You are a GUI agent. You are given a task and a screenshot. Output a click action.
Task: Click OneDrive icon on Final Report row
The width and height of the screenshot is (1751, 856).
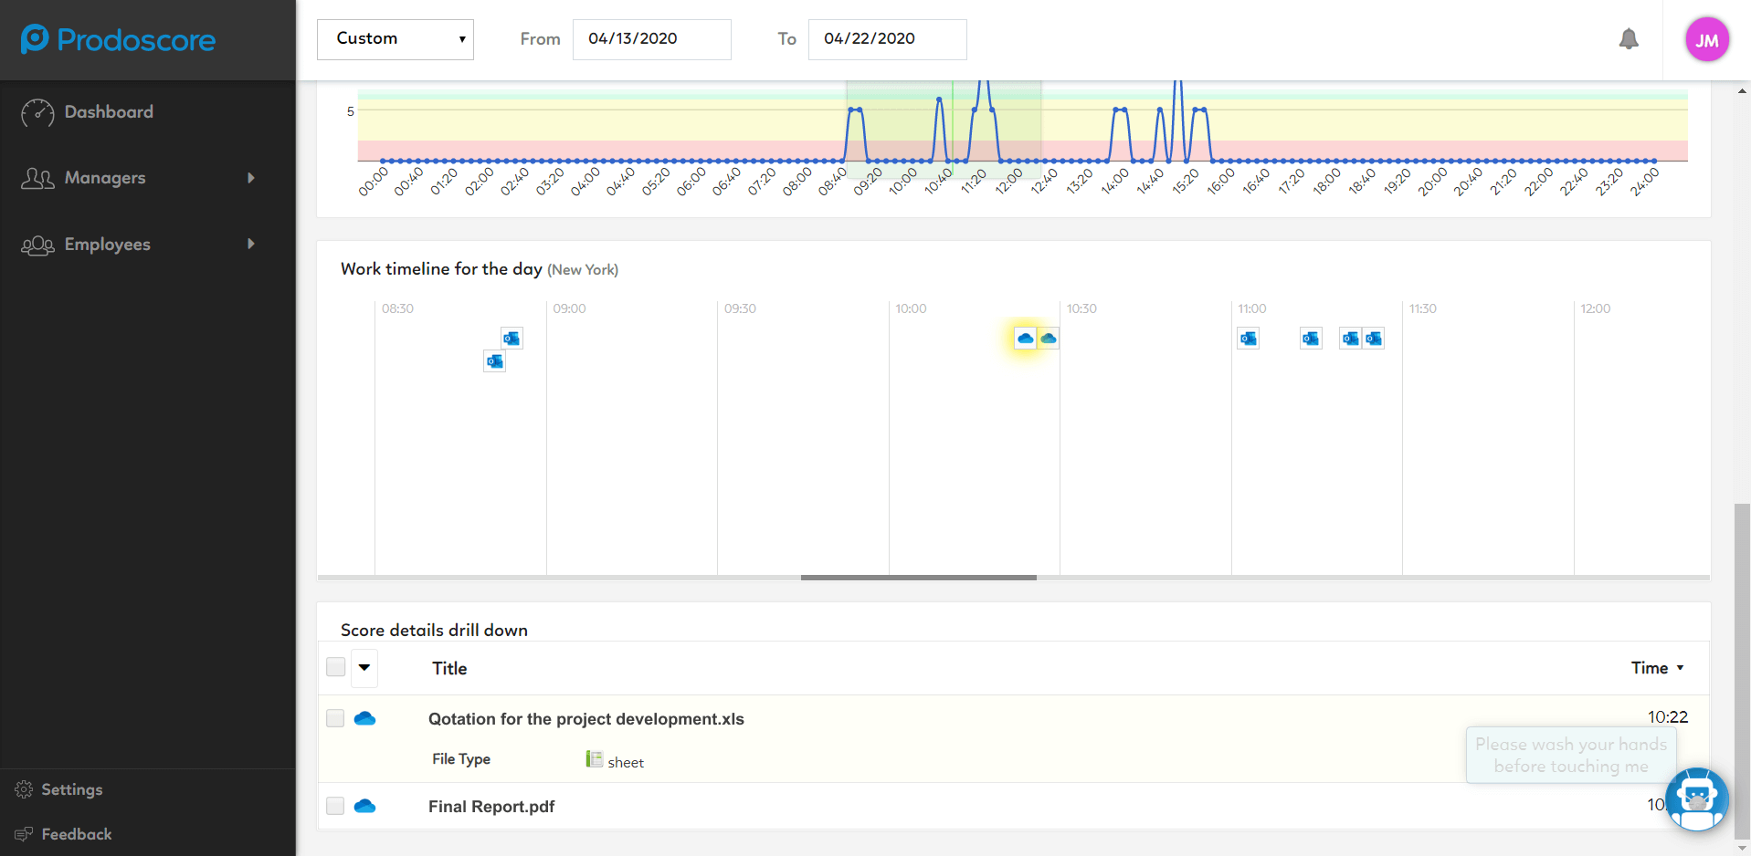tap(364, 807)
